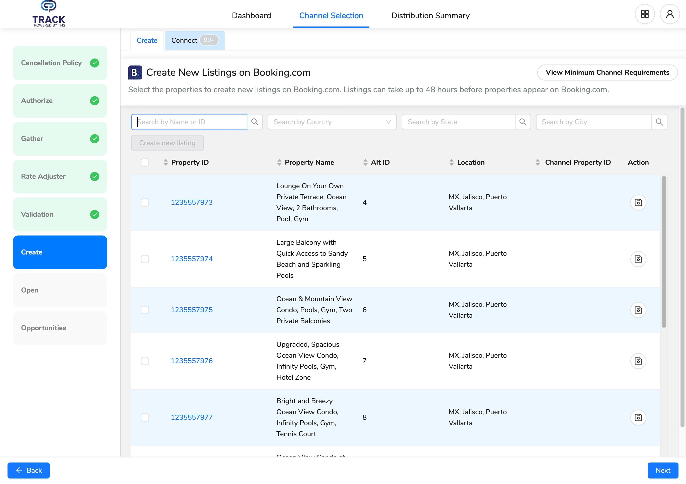This screenshot has height=484, width=686.
Task: Open the apps grid icon
Action: pyautogui.click(x=645, y=14)
